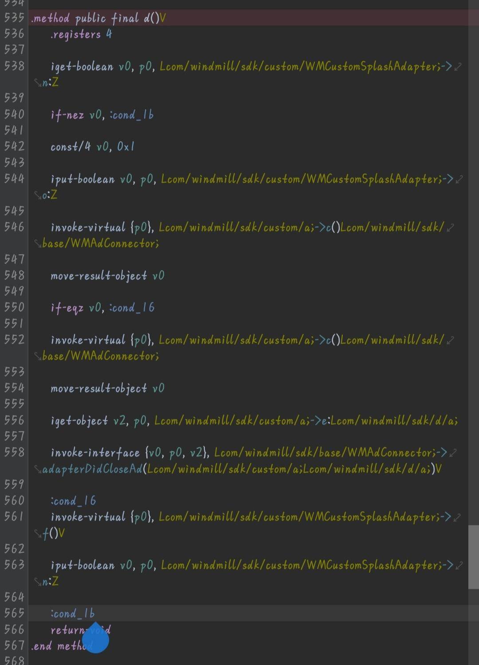Click invoke-interface {v0, p0, v2} instruction

tap(249, 453)
